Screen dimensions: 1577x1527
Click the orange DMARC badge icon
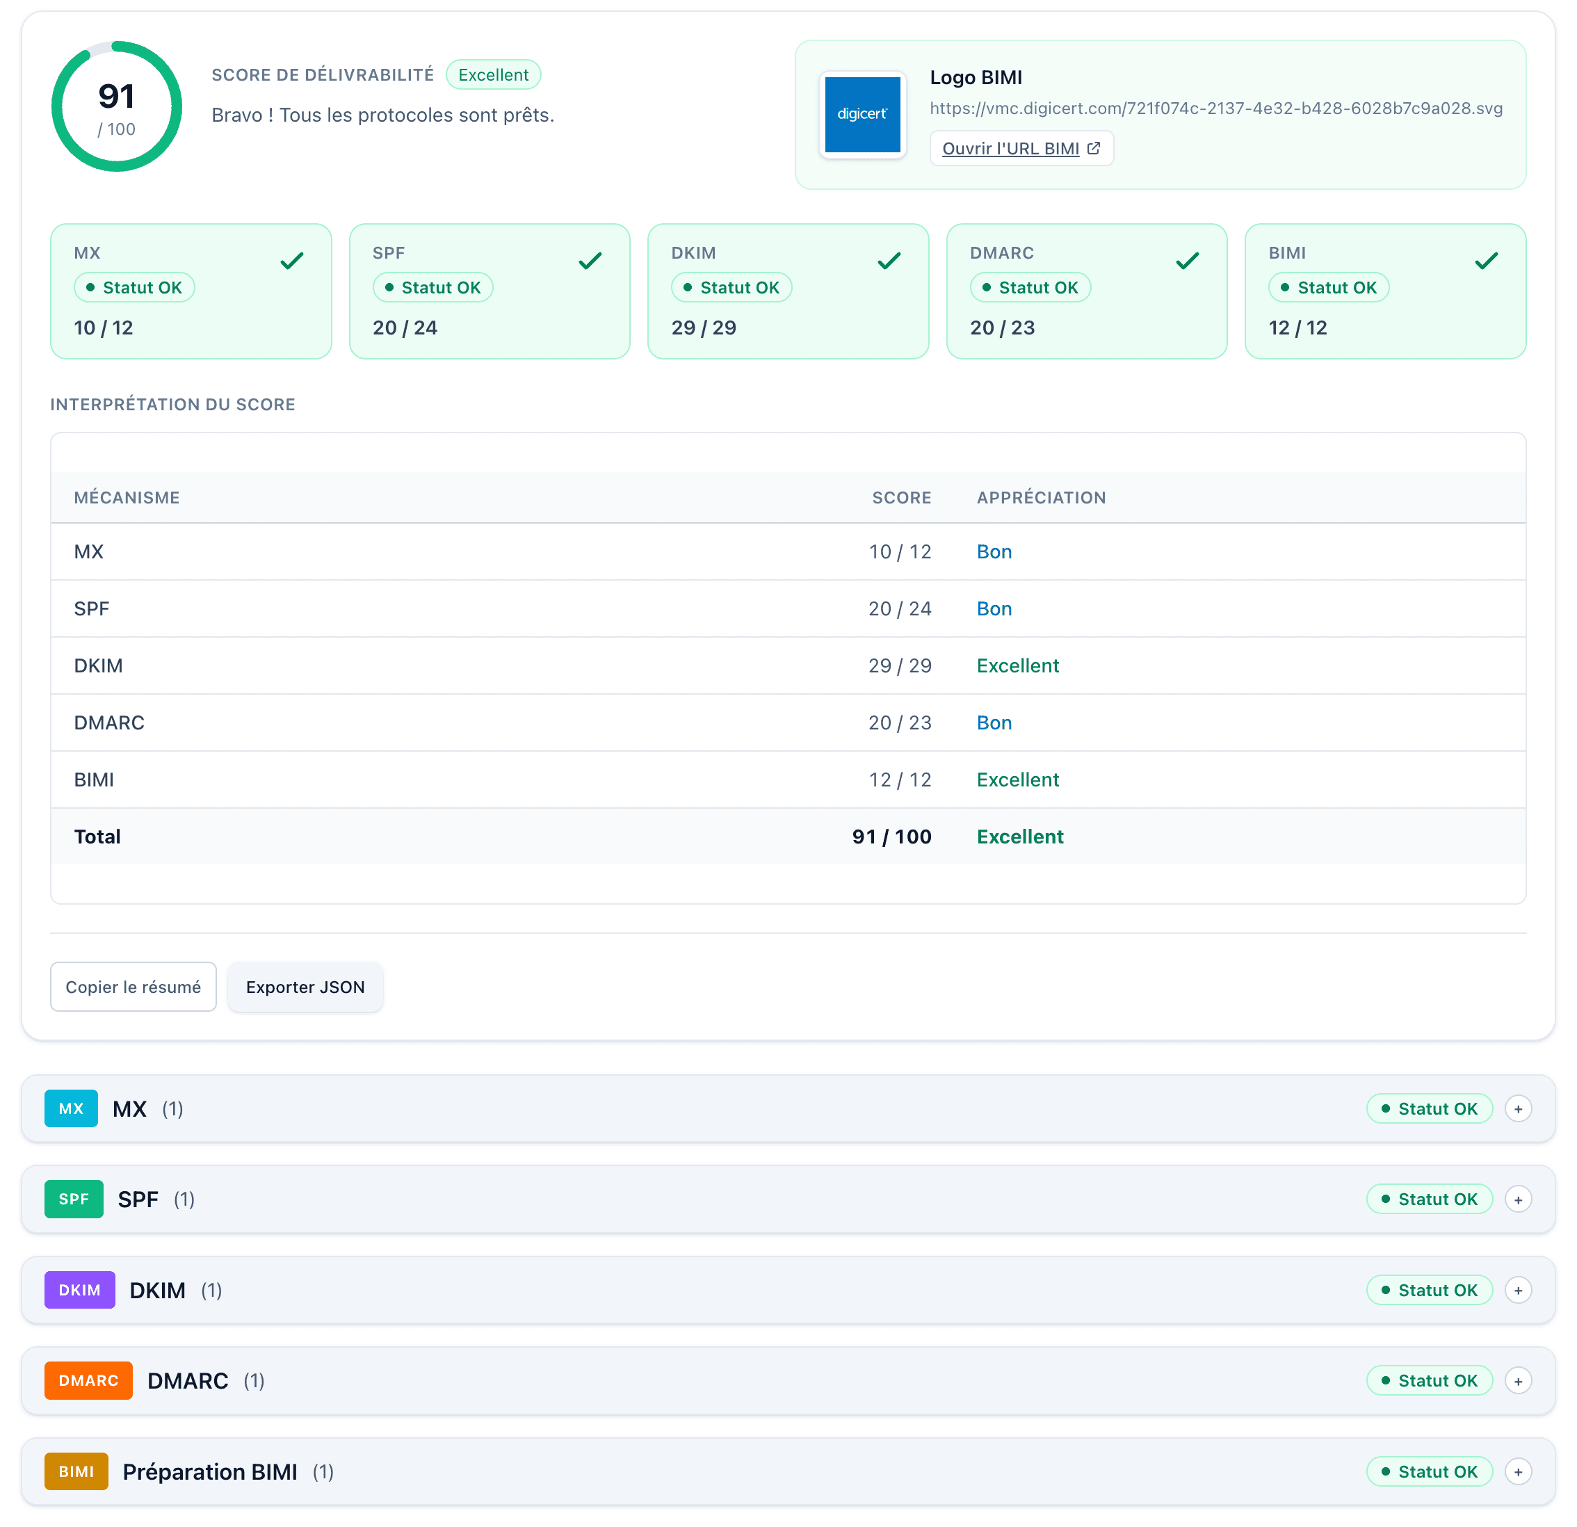(x=88, y=1380)
